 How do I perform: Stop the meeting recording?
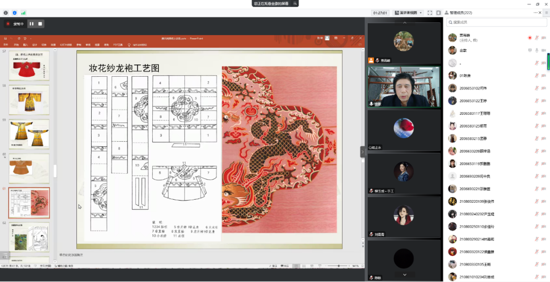pyautogui.click(x=40, y=23)
